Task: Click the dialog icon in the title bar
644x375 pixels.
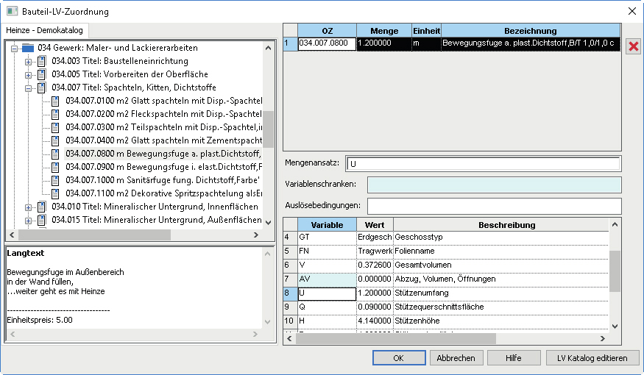Action: 12,11
